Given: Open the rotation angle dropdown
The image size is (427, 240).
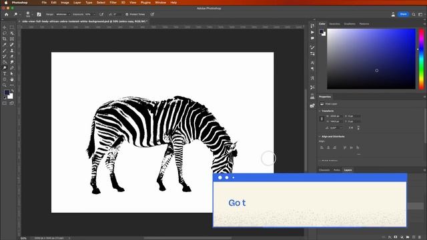Looking at the screenshot, I should [341, 127].
